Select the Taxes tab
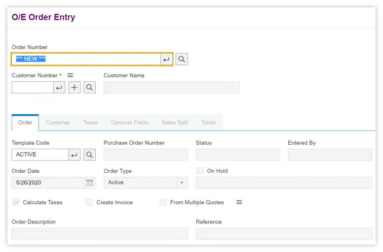Viewport: 383px width, 252px height. (90, 123)
